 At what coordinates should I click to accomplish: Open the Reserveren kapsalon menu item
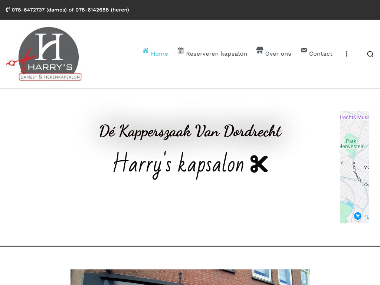(x=216, y=54)
